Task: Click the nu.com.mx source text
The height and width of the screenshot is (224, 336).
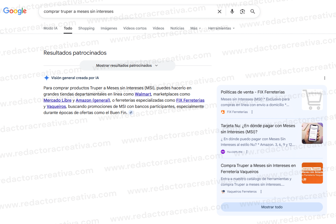Action: click(235, 152)
